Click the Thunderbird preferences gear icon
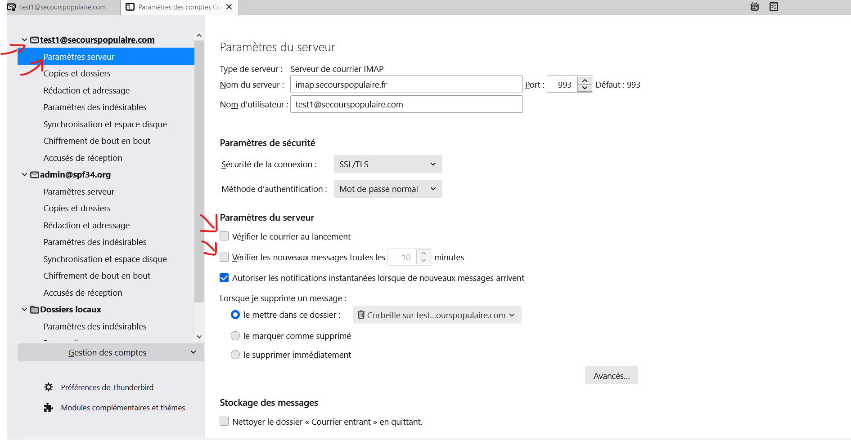This screenshot has width=851, height=440. pos(49,387)
